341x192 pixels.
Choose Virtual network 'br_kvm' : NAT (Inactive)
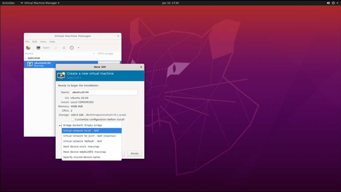coord(92,136)
